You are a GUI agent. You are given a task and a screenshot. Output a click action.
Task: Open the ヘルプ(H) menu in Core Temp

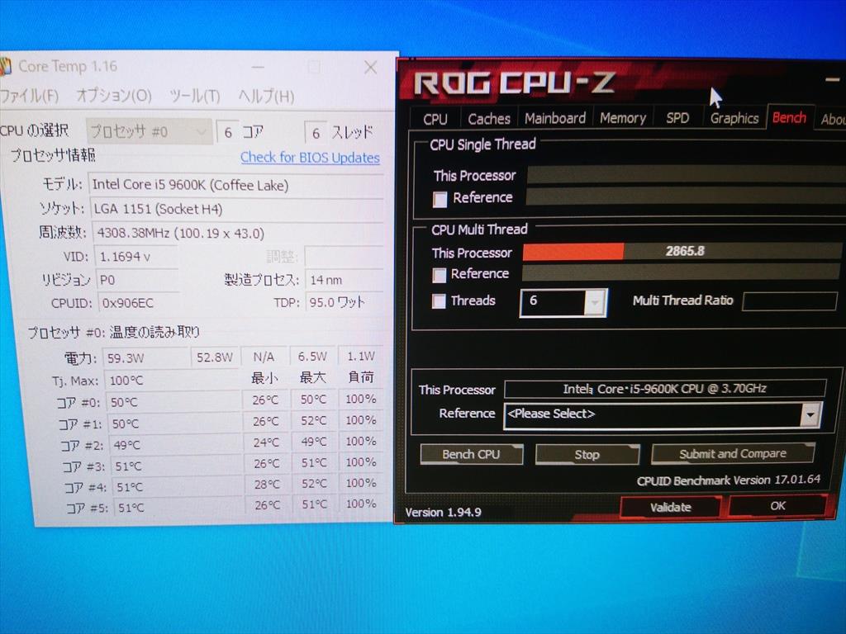[x=267, y=97]
